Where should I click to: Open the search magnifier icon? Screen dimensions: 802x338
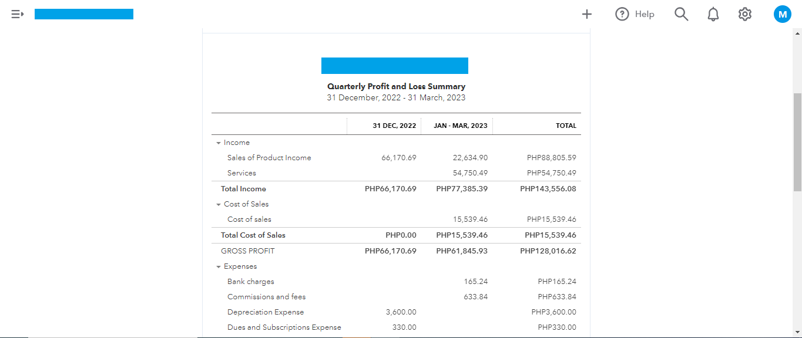[681, 14]
